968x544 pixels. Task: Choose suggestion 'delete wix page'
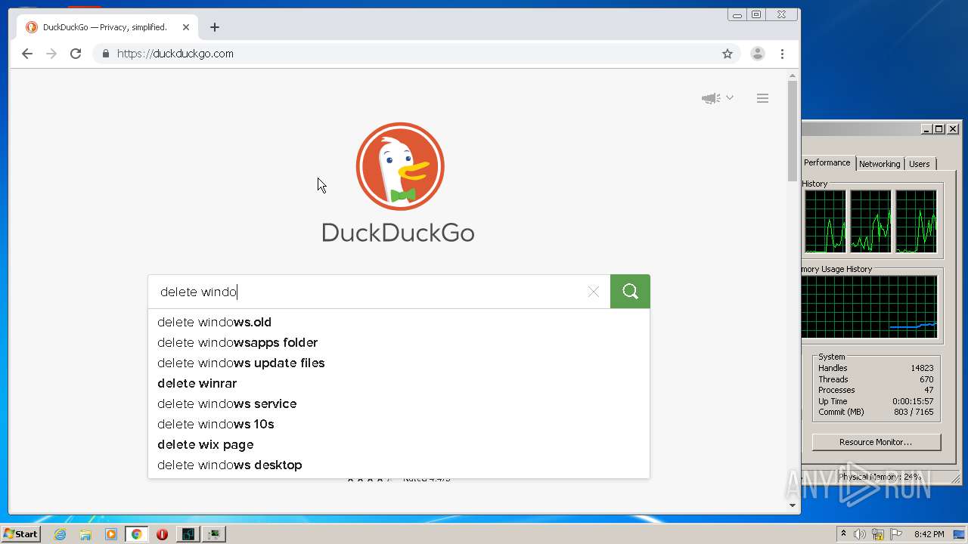point(399,444)
